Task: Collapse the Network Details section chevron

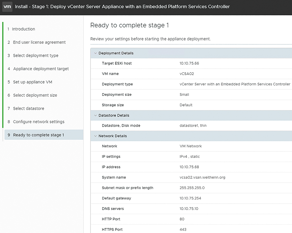Action: pos(95,136)
